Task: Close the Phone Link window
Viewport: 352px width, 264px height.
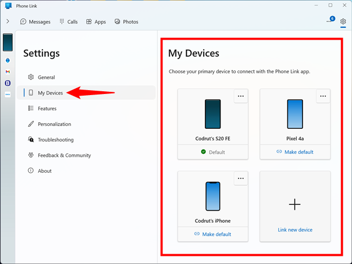Action: coord(344,5)
